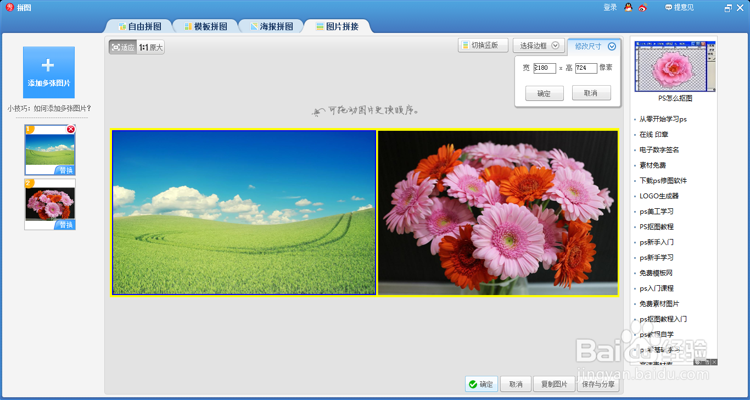
Task: Open the 免费素材图片 link
Action: point(659,304)
